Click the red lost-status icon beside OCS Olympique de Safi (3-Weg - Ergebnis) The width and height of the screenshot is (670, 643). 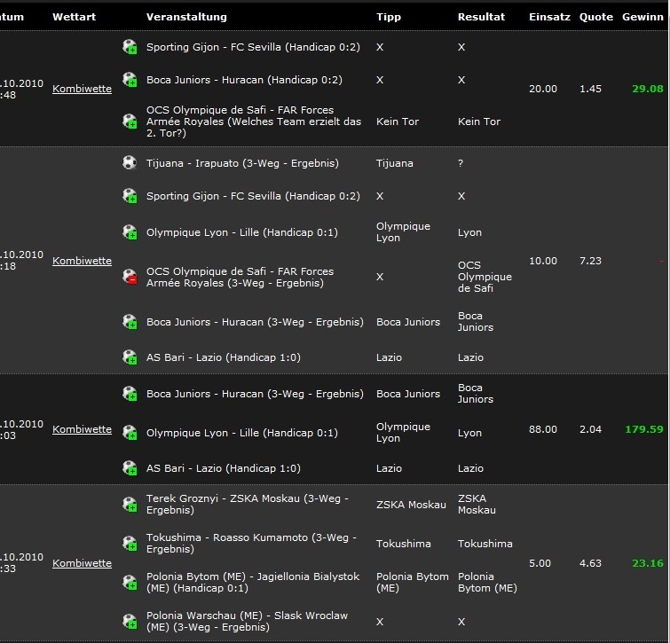(x=130, y=277)
